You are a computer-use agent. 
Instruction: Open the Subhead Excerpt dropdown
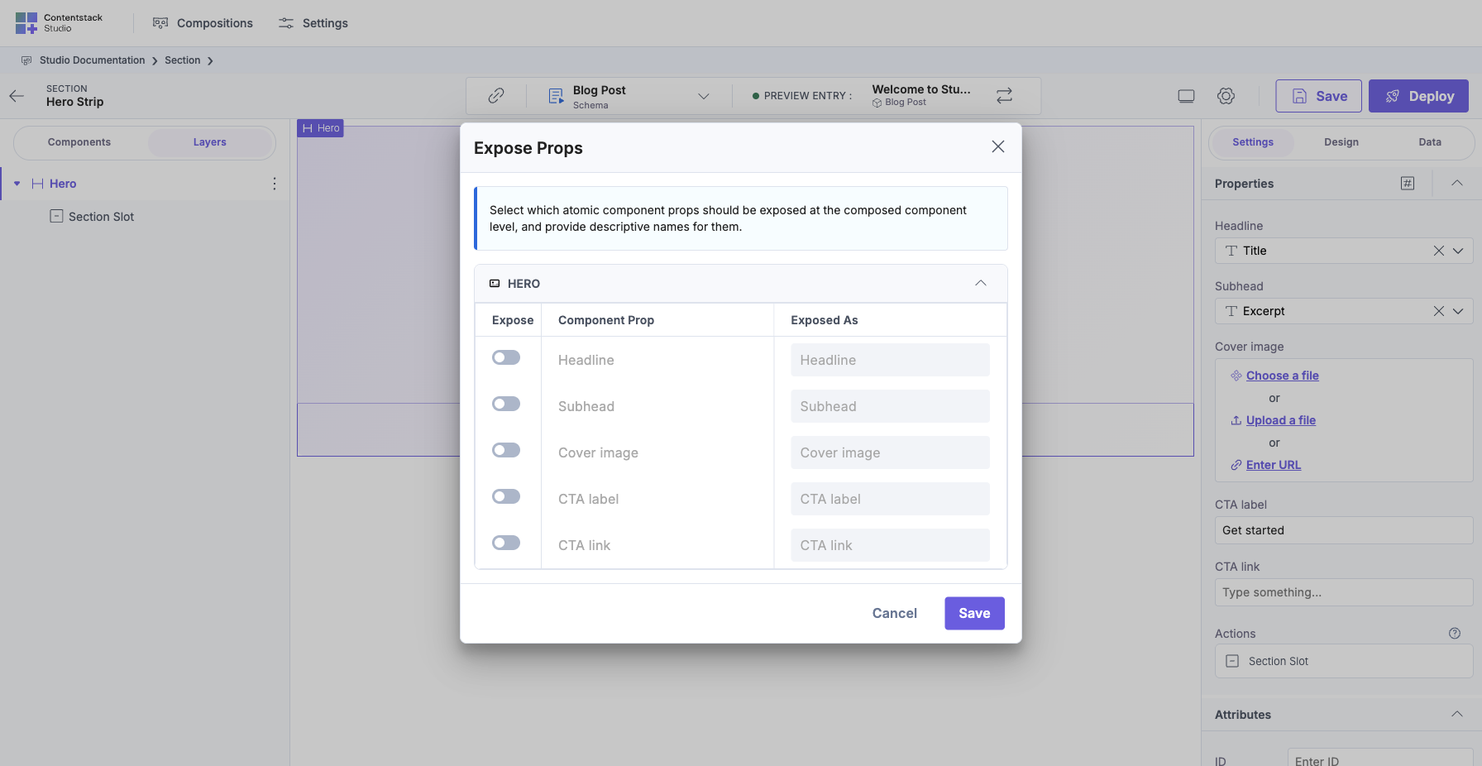(x=1459, y=311)
